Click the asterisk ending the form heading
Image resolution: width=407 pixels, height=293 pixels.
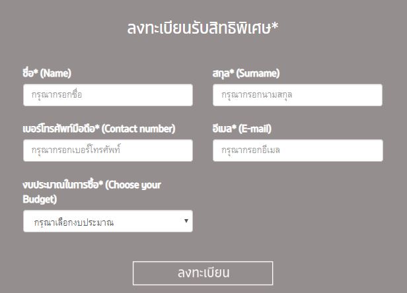(x=274, y=26)
